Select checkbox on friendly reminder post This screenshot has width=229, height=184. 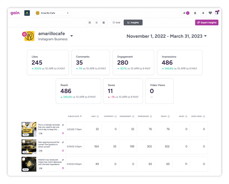tap(24, 124)
